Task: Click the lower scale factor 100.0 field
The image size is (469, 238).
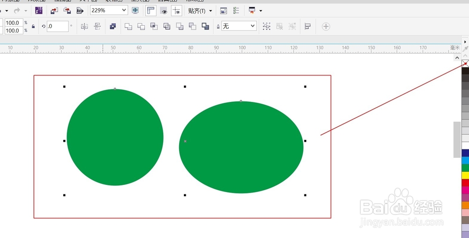Action: click(x=14, y=31)
